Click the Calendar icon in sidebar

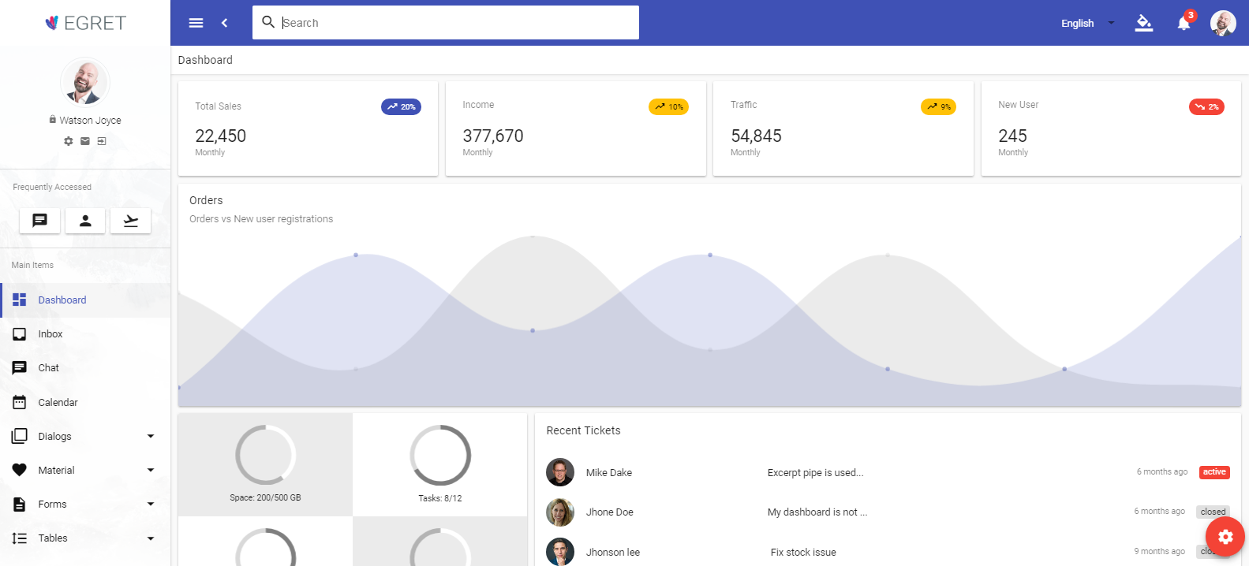click(20, 402)
